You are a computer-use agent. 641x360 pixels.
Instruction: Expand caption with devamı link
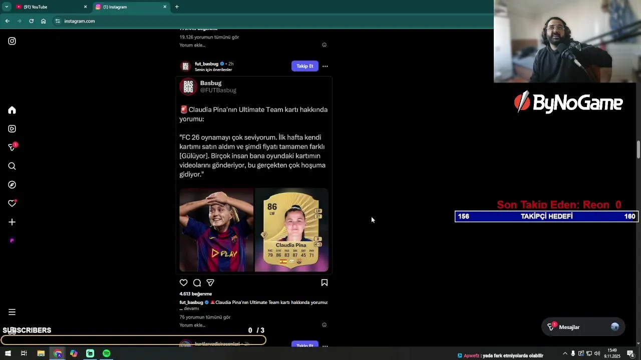[x=191, y=308]
